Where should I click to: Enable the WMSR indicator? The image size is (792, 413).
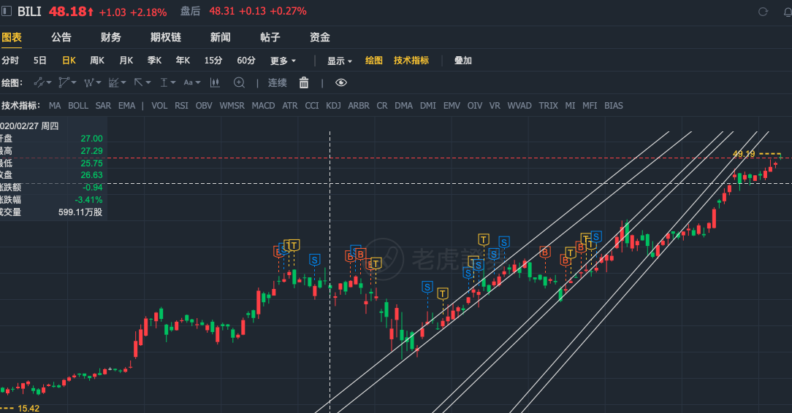232,106
